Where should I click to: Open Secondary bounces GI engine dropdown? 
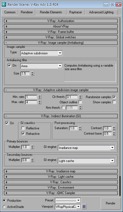[x=86, y=161]
